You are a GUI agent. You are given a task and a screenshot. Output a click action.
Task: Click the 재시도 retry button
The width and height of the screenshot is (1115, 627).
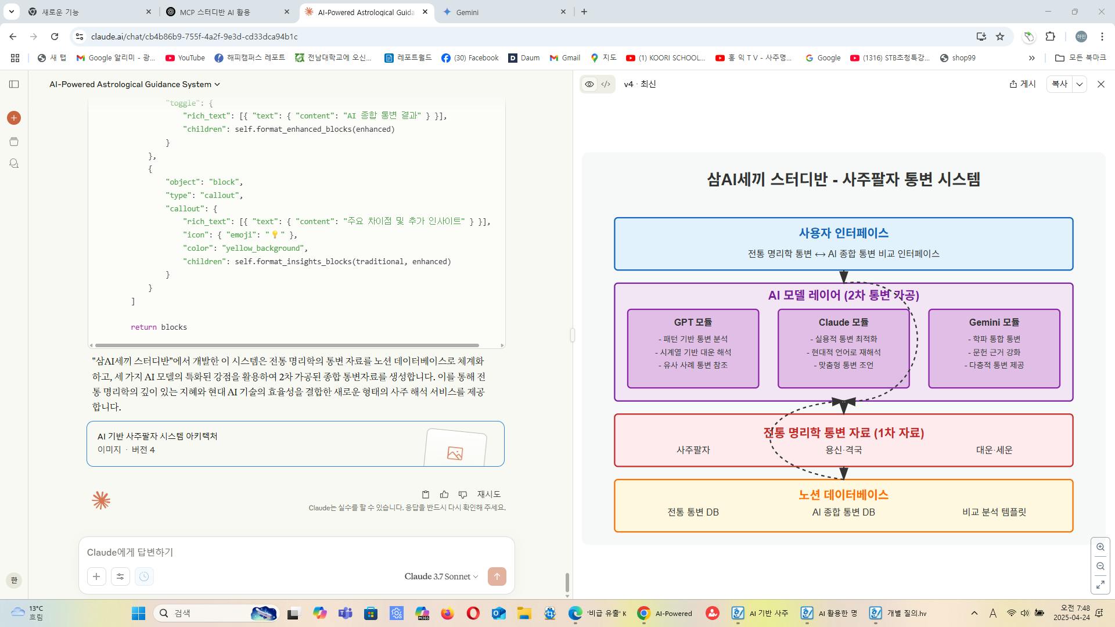coord(488,495)
